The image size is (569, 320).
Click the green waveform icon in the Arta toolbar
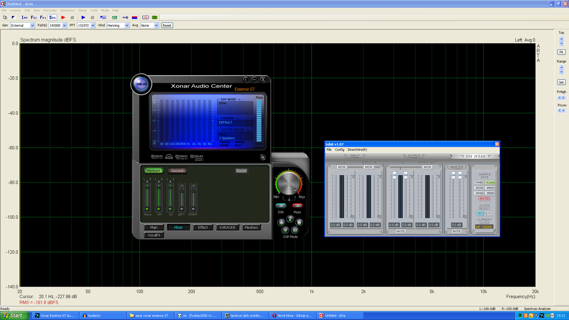click(x=155, y=17)
